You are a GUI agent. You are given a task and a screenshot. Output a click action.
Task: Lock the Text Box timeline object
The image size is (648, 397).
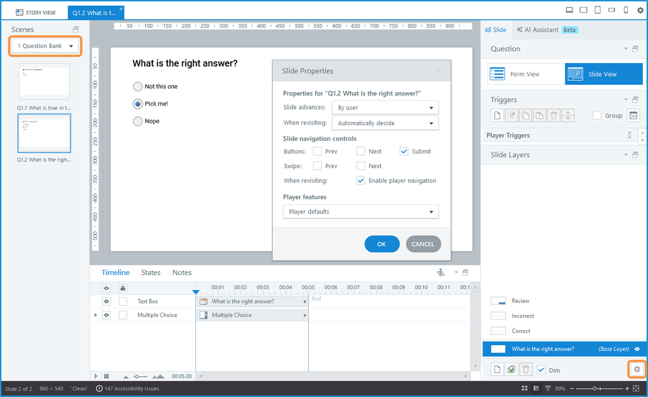[123, 302]
